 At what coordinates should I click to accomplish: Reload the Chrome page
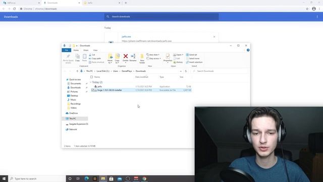coord(15,9)
